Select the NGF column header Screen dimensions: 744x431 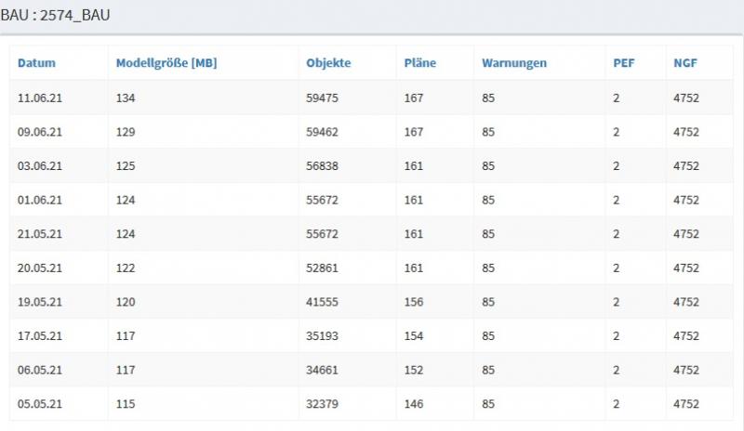tap(685, 64)
